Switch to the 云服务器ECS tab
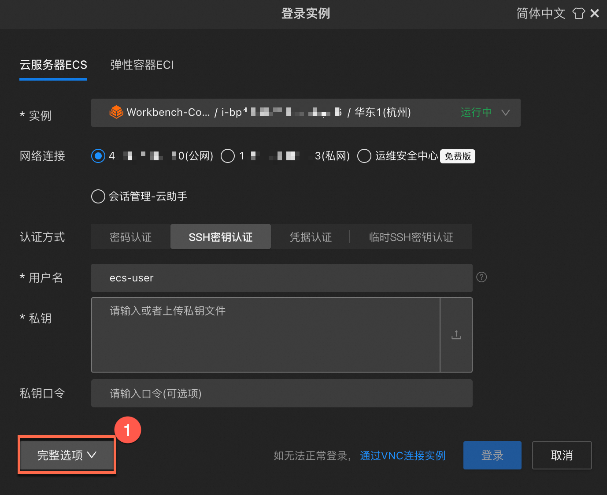This screenshot has height=495, width=607. pos(53,65)
